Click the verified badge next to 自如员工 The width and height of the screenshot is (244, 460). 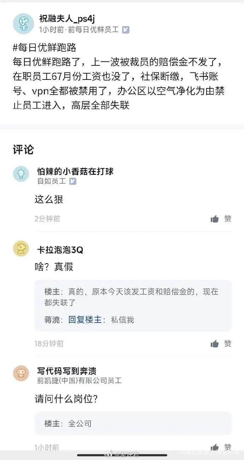72,181
